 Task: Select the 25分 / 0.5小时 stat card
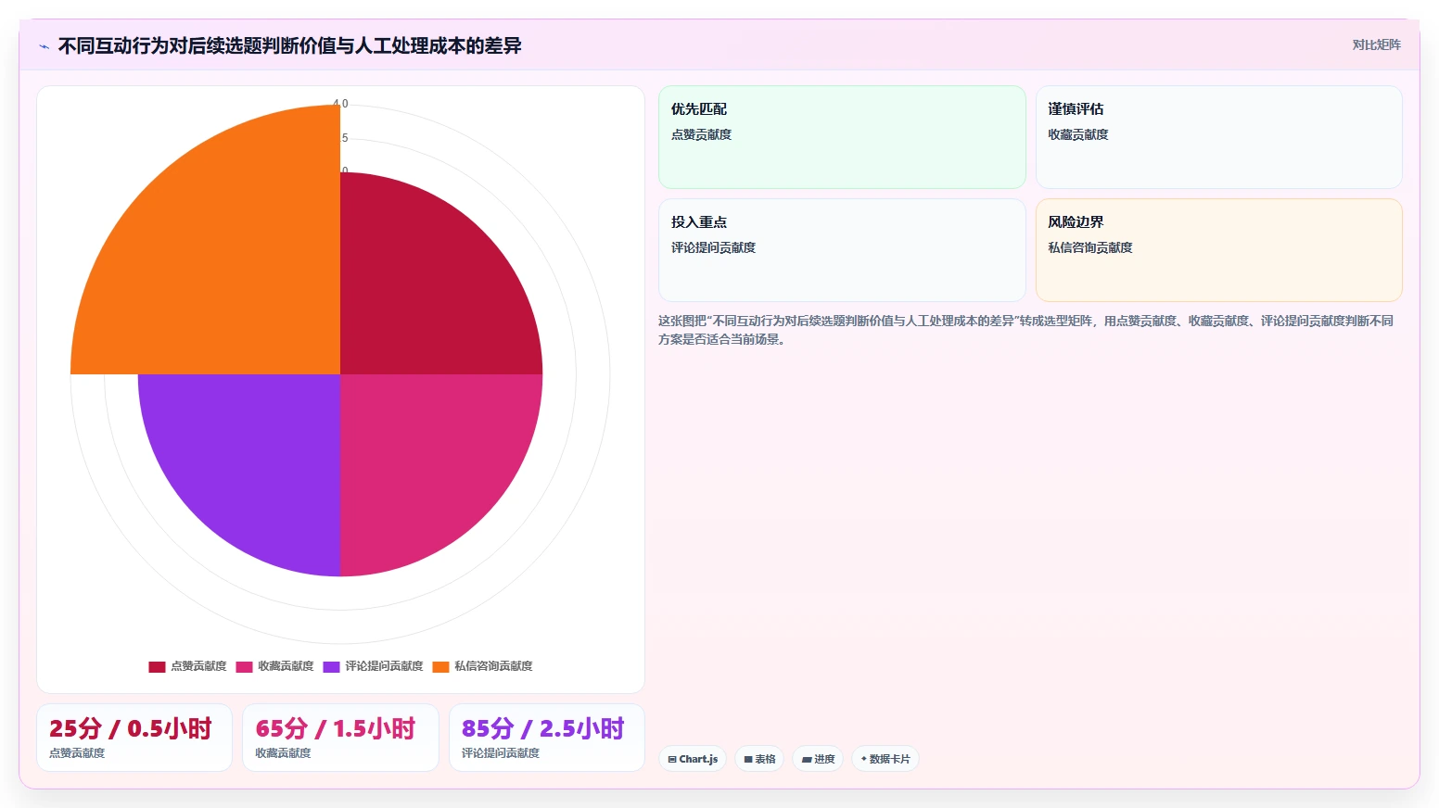click(x=134, y=738)
